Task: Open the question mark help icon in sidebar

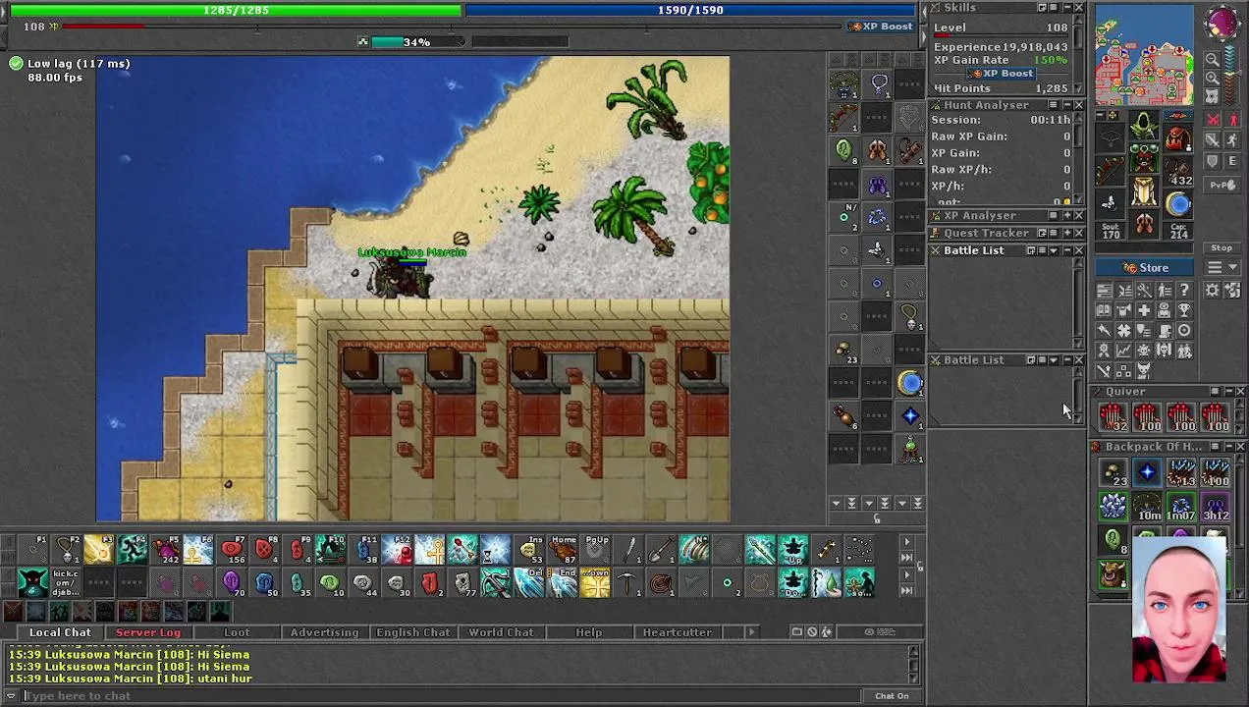Action: (x=1184, y=290)
